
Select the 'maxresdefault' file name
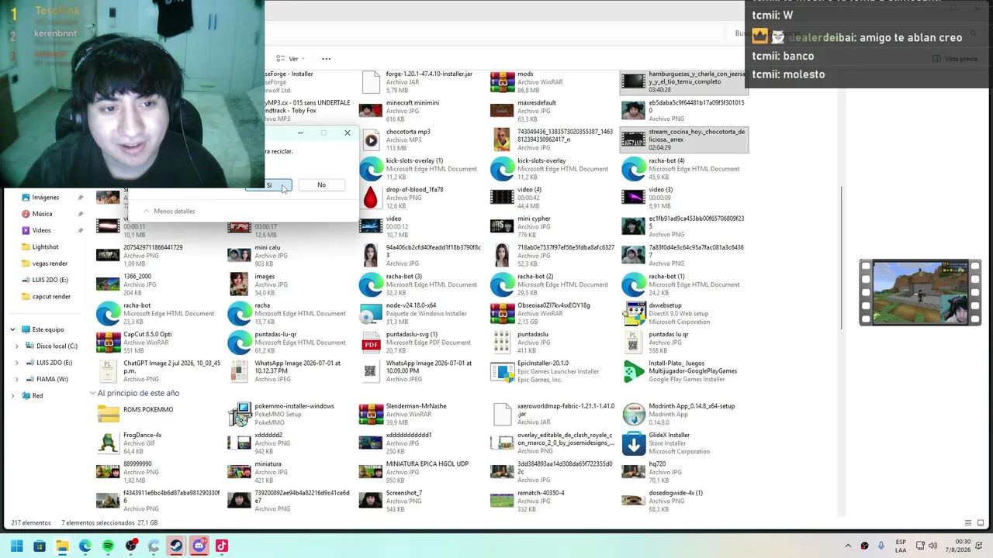pyautogui.click(x=537, y=103)
